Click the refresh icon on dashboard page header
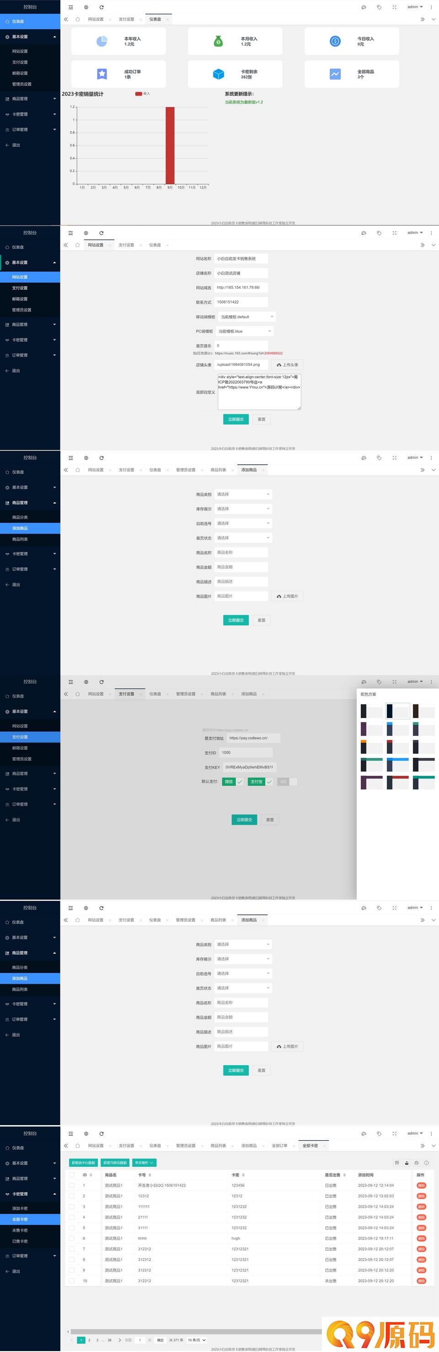 101,7
